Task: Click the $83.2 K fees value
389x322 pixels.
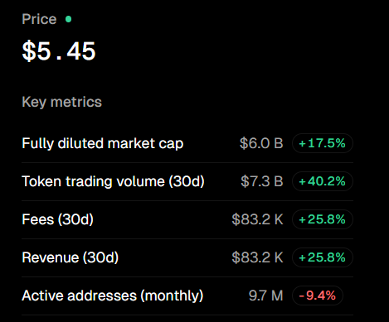Action: (x=257, y=219)
